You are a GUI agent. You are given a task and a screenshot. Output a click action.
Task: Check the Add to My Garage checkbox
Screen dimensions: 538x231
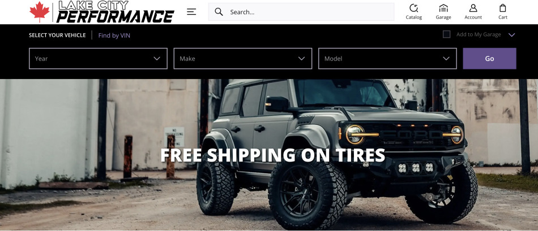pyautogui.click(x=446, y=34)
